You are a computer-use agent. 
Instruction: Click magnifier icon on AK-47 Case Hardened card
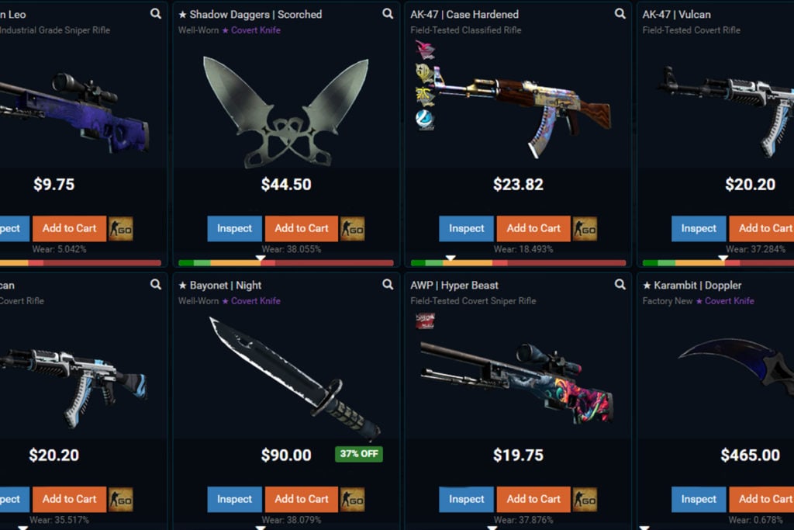(620, 14)
